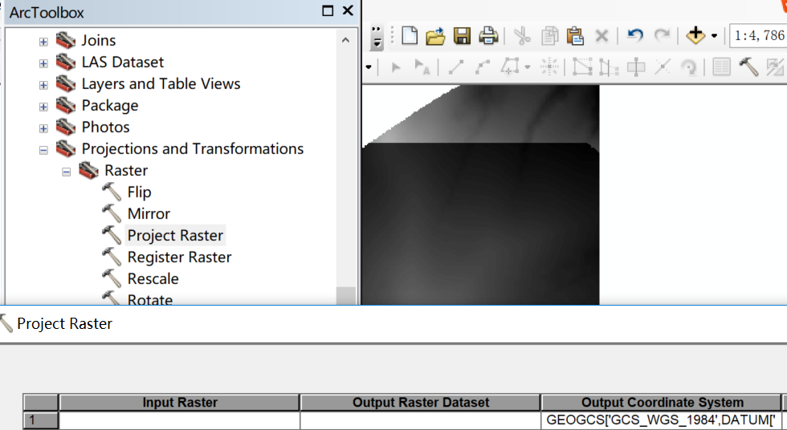Expand the Joins toolset
This screenshot has height=430, width=787.
coord(43,42)
